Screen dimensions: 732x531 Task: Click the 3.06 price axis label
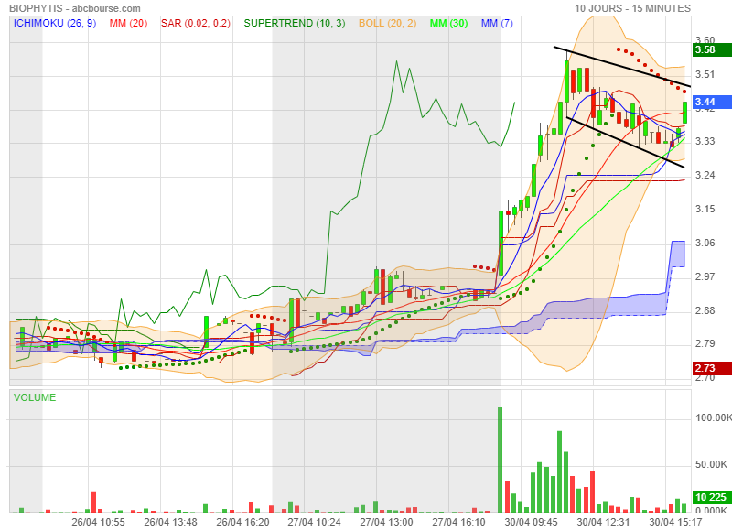point(705,243)
